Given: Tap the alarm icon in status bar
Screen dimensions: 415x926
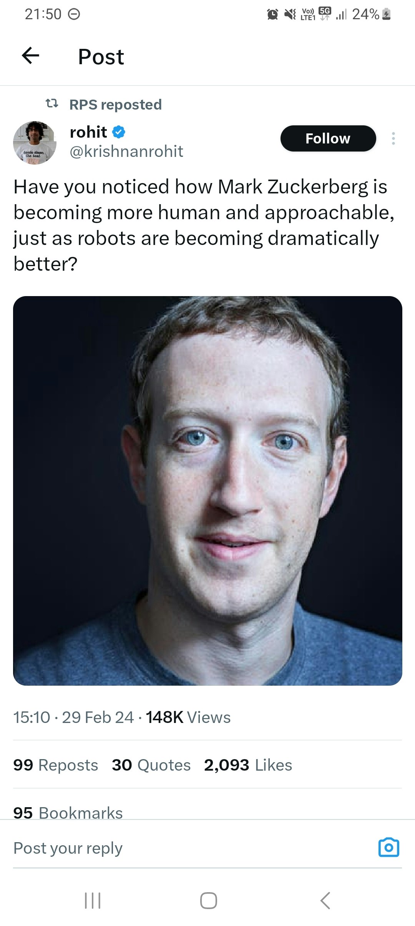Looking at the screenshot, I should coord(272,14).
